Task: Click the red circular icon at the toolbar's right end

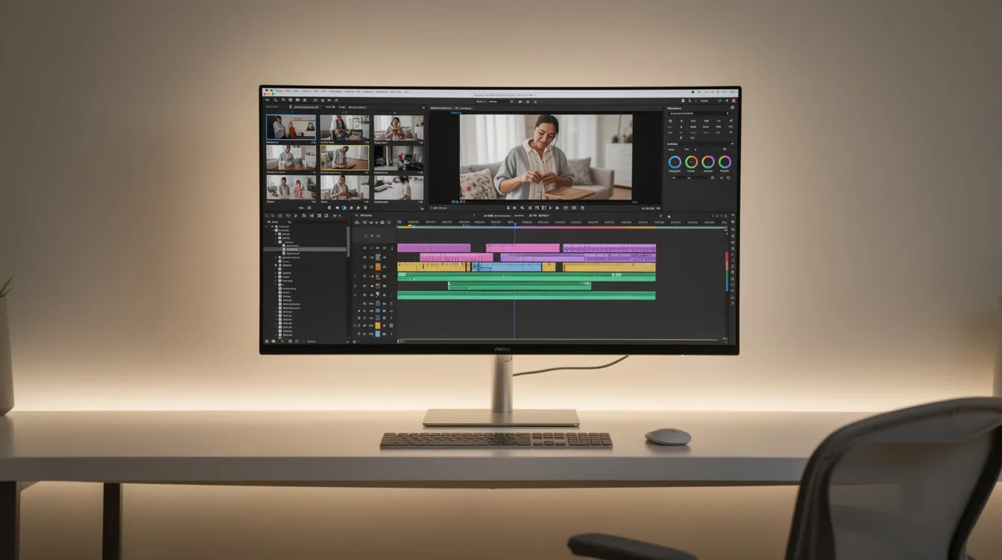Action: (x=734, y=101)
